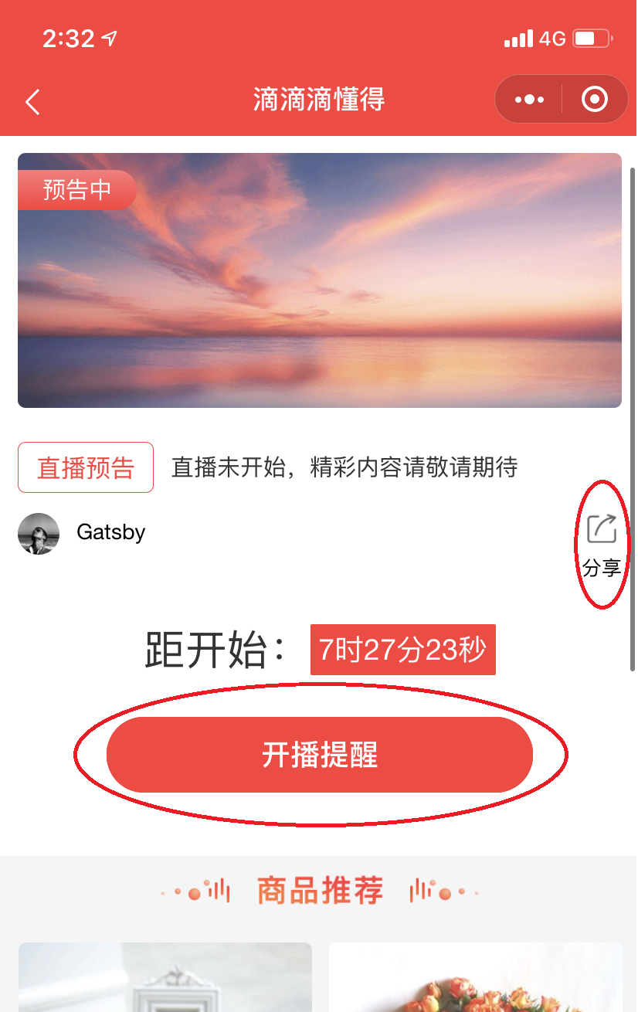Open Gatsby's profile avatar

point(39,533)
